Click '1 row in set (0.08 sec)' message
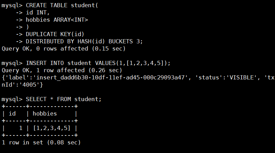 point(41,142)
